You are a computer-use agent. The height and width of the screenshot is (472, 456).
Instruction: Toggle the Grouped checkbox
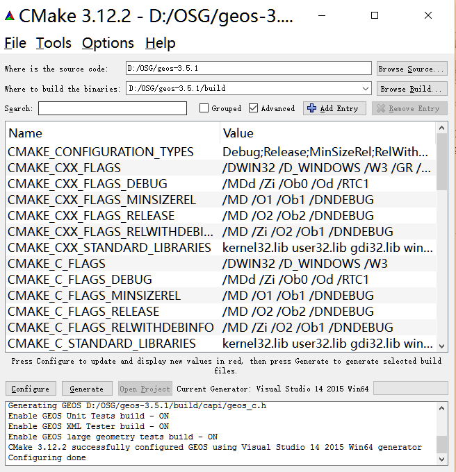click(x=204, y=108)
